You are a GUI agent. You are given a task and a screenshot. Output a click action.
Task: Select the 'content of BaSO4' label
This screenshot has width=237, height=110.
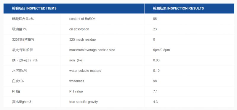[x=82, y=19]
